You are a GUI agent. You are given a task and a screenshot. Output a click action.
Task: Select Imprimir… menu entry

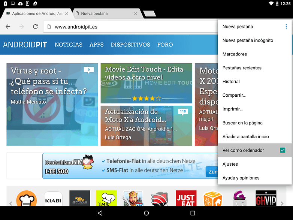[x=255, y=109]
